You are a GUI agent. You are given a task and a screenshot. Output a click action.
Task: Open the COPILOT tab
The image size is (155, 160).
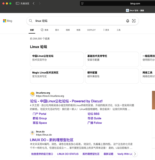pos(91,30)
